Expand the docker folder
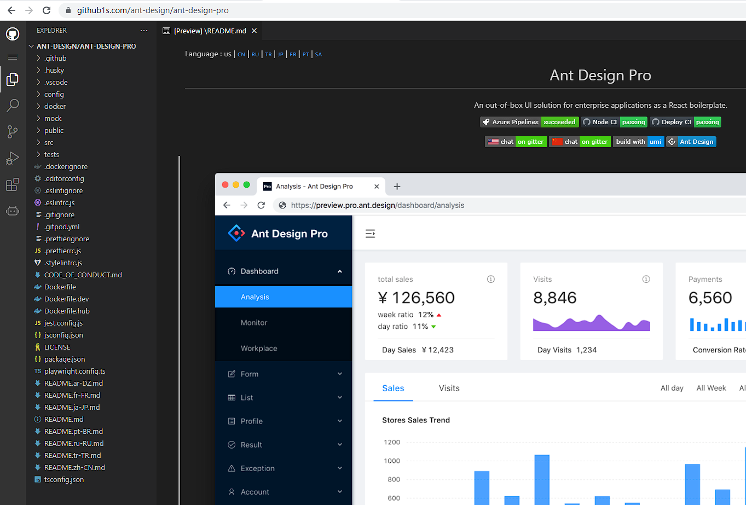This screenshot has width=746, height=505. click(91, 107)
